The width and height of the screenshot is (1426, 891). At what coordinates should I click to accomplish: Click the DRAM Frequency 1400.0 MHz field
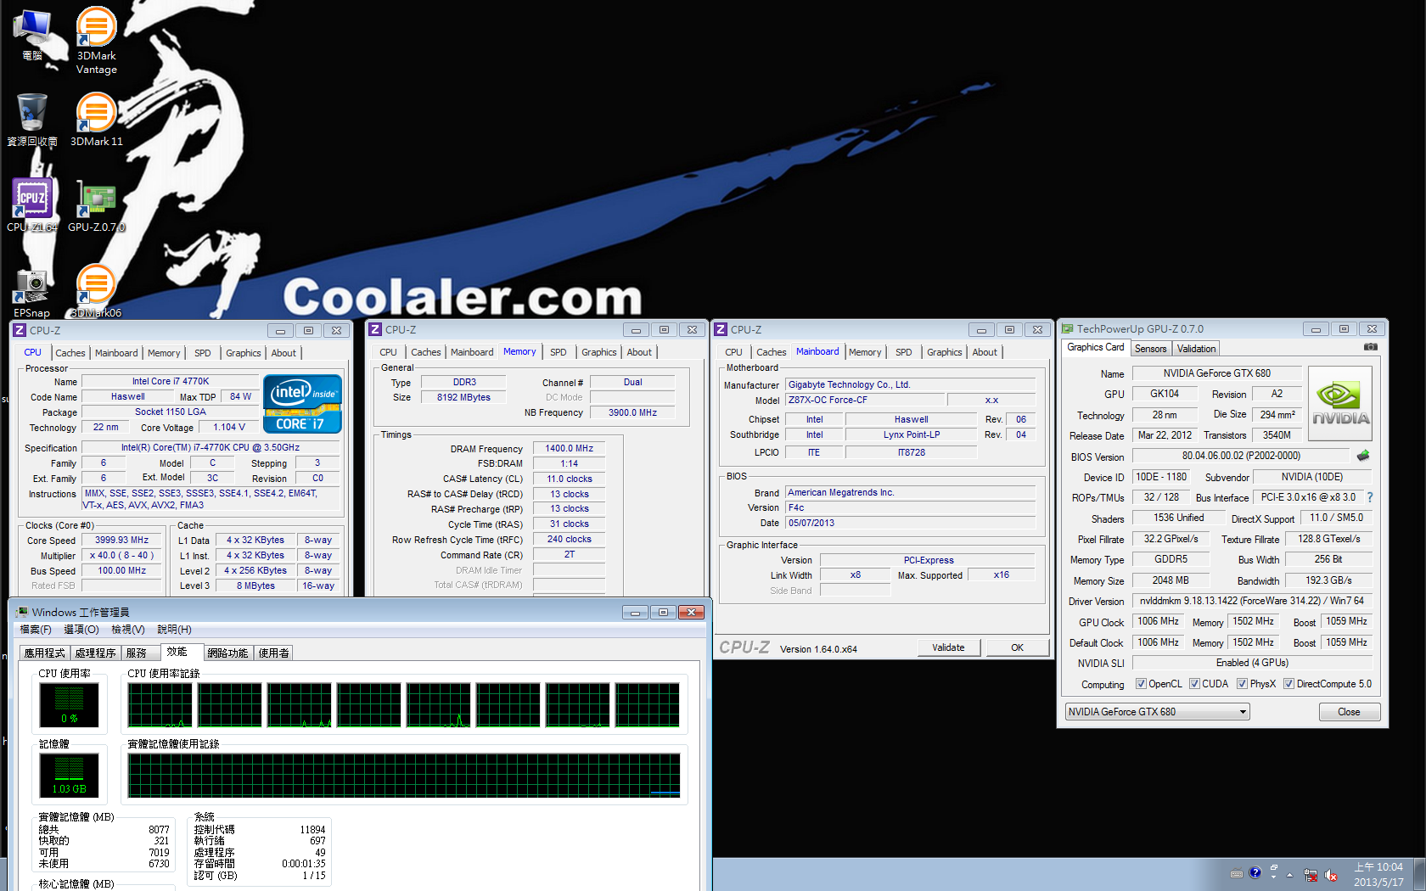point(569,448)
